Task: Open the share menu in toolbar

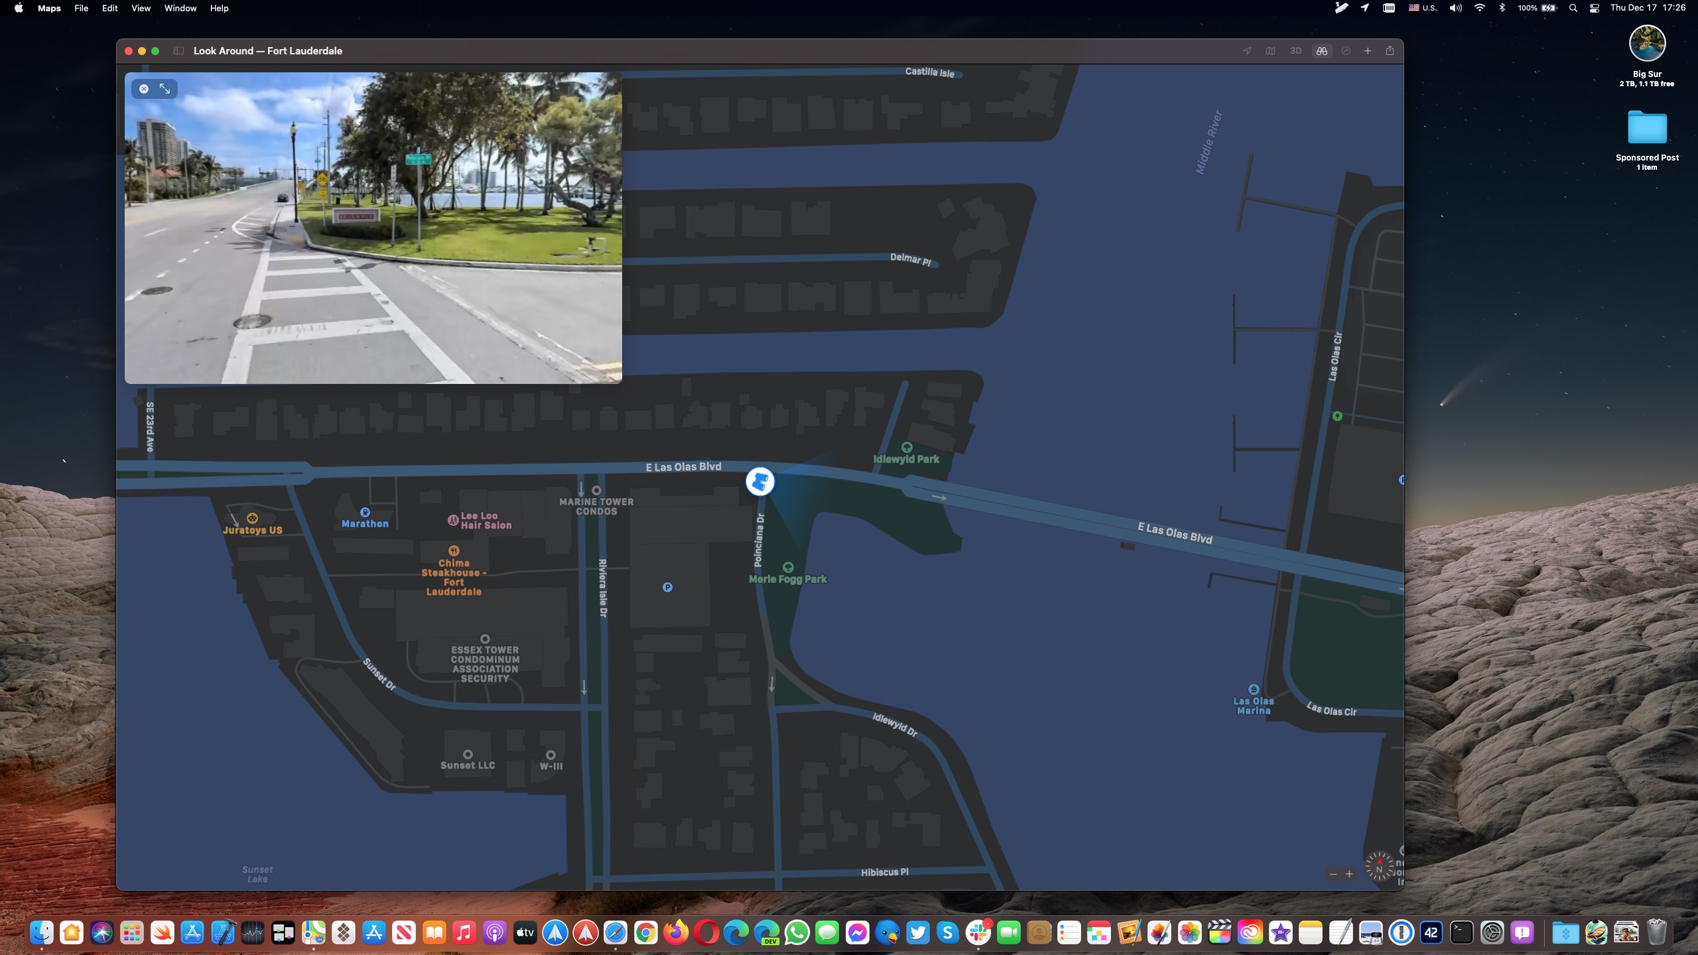Action: 1390,51
